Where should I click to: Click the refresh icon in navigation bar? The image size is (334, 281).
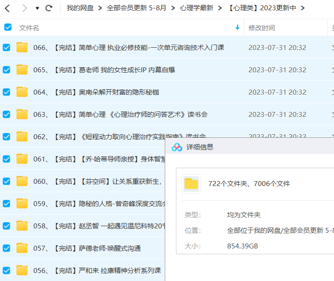click(x=49, y=8)
